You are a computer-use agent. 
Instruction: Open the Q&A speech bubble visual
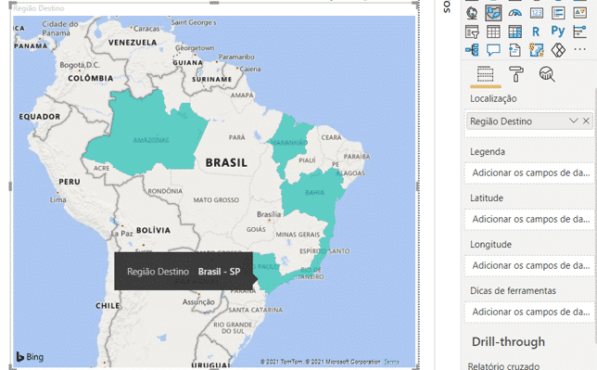tap(493, 50)
